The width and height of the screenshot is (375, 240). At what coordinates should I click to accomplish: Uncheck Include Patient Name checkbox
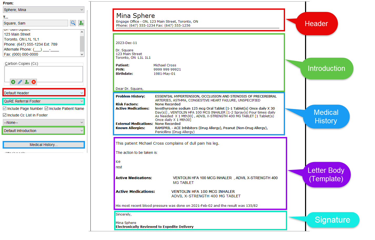click(x=47, y=109)
